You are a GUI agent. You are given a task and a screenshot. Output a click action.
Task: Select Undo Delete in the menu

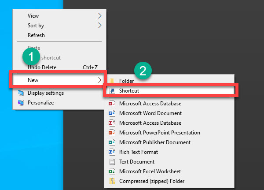[x=59, y=67]
